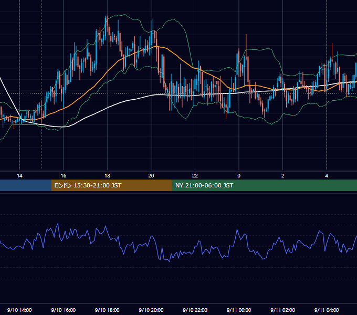Click the 9/11 02:00 time label

(282, 310)
